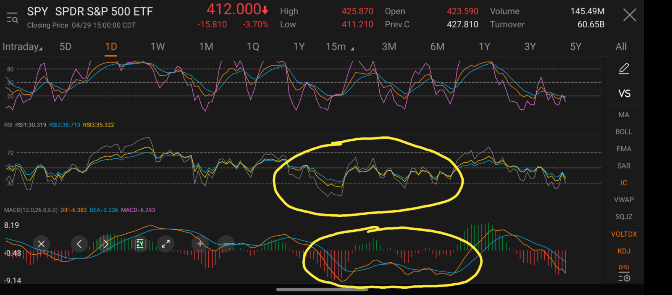The width and height of the screenshot is (672, 295).
Task: Tap the RSI2:38.713 readout
Action: click(x=65, y=125)
